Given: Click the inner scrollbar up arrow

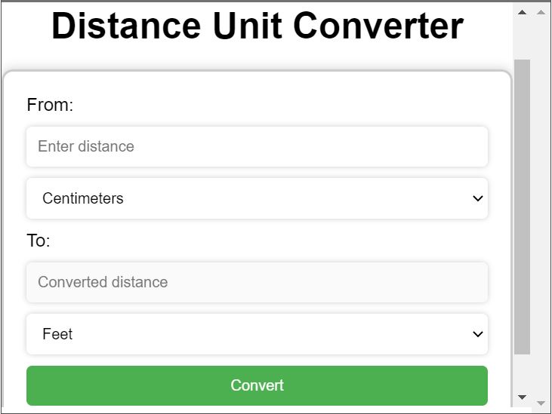Looking at the screenshot, I should click(x=522, y=12).
